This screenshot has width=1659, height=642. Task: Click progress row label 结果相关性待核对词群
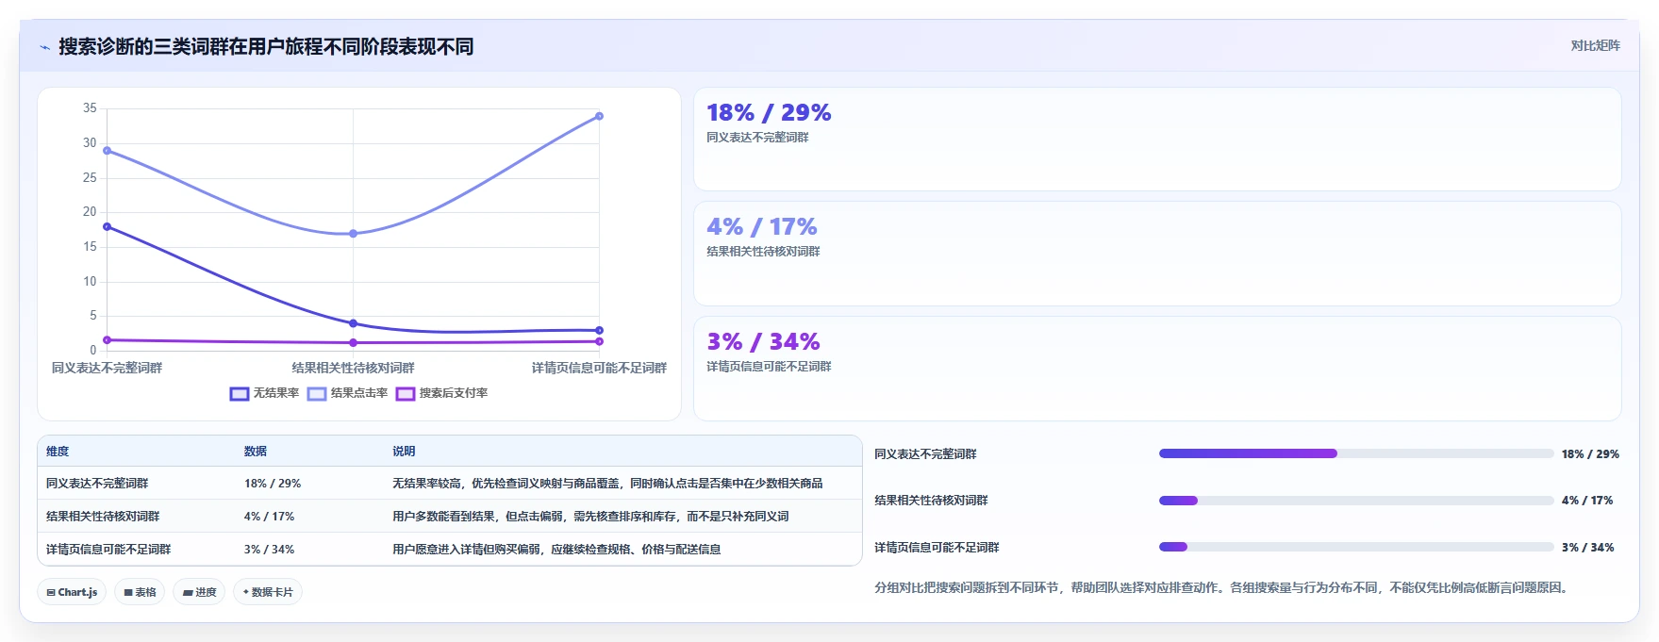(931, 501)
